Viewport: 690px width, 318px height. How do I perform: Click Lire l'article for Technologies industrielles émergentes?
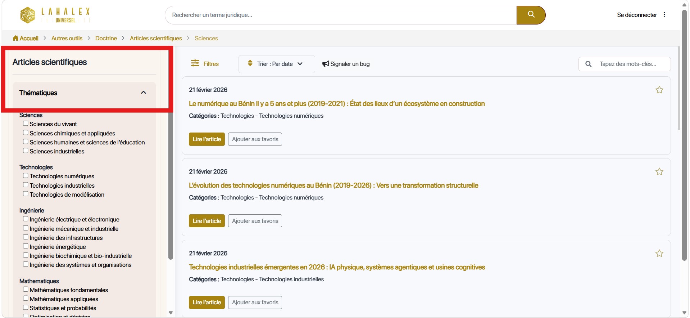tap(207, 303)
